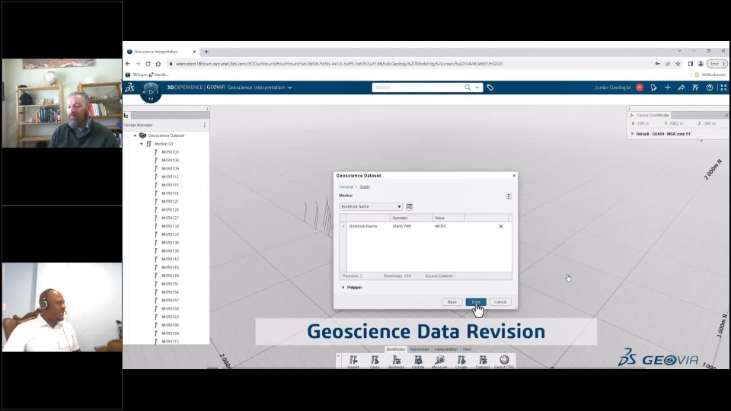
Task: Click the tag icon beside the search box
Action: [490, 87]
